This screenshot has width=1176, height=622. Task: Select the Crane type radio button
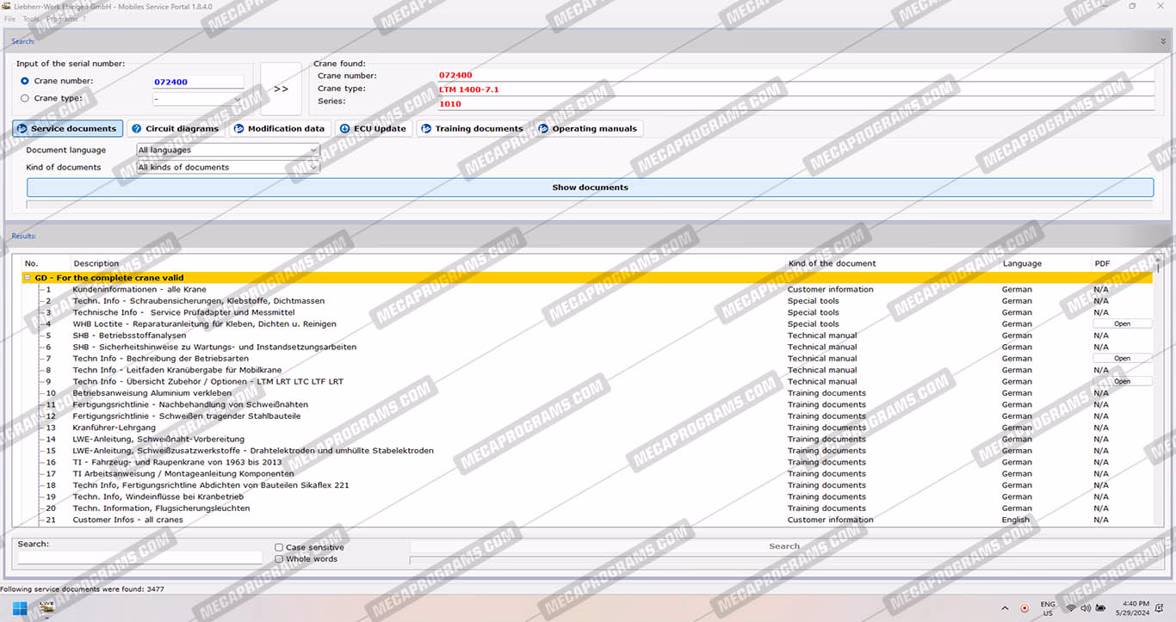coord(25,98)
